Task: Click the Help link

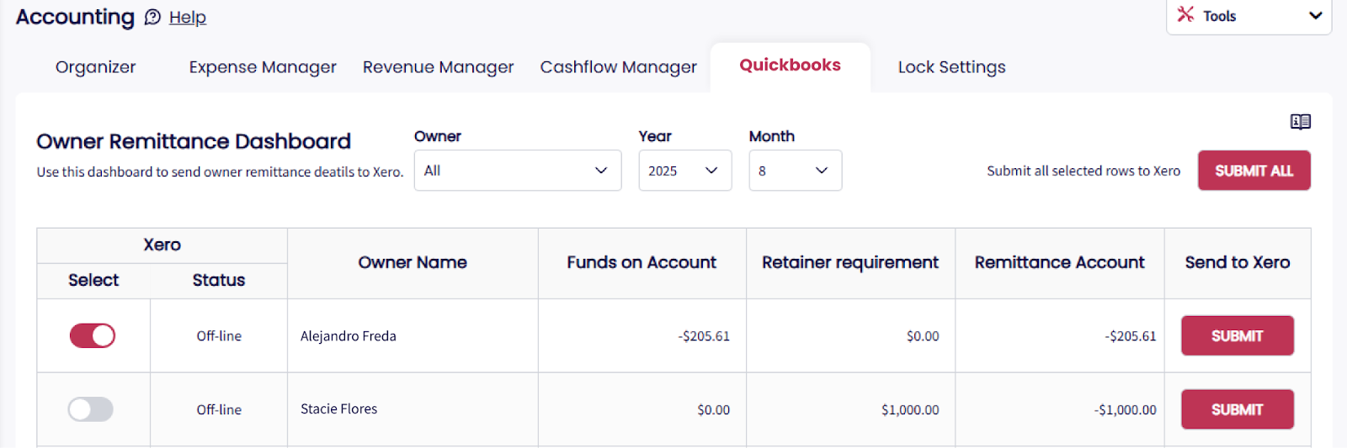Action: 188,18
